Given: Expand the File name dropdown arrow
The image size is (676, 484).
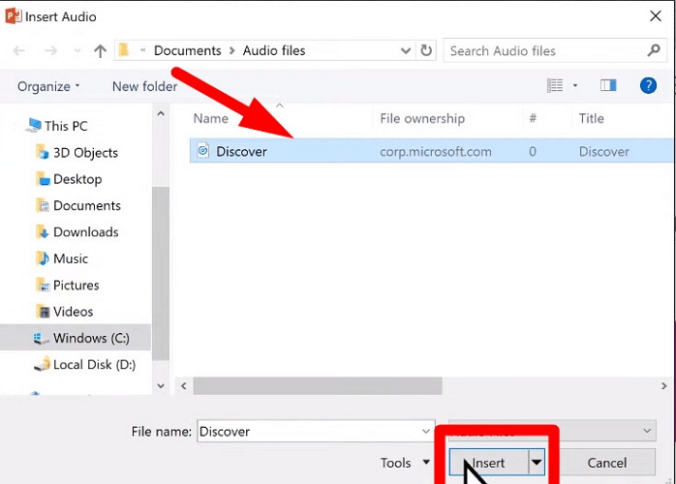Looking at the screenshot, I should (426, 431).
